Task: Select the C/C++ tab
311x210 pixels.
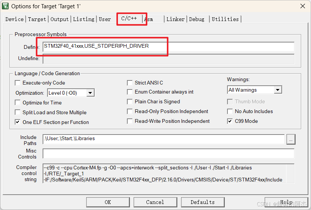Action: click(x=129, y=18)
